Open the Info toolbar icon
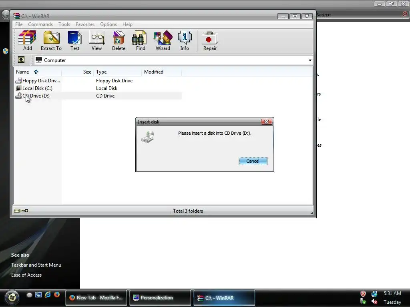 (x=185, y=40)
